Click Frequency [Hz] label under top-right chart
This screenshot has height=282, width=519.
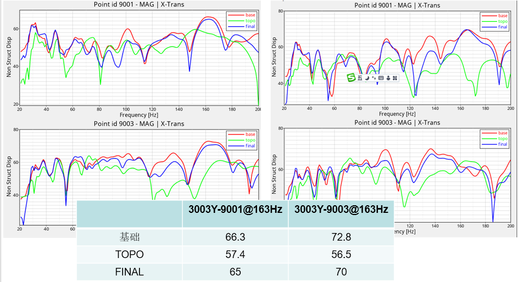point(397,114)
